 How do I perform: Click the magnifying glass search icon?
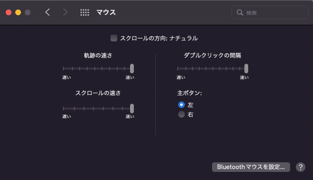[x=240, y=12]
